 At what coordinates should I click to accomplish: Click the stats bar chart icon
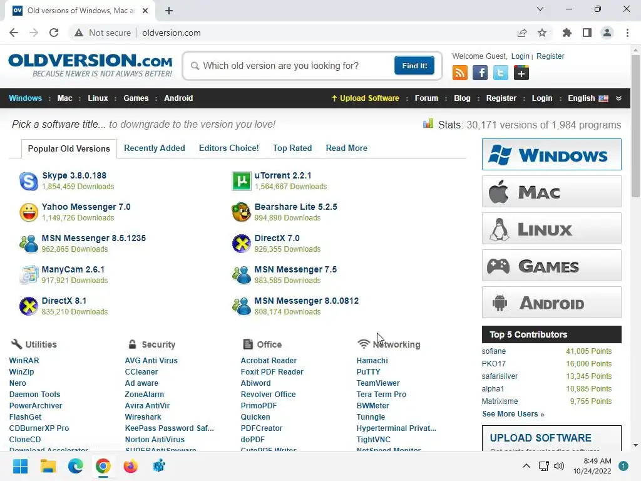(428, 123)
